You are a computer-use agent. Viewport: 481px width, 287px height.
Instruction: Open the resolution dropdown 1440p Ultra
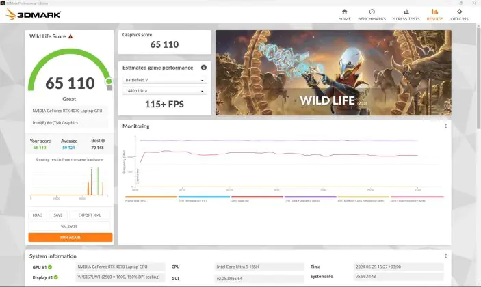click(x=164, y=91)
